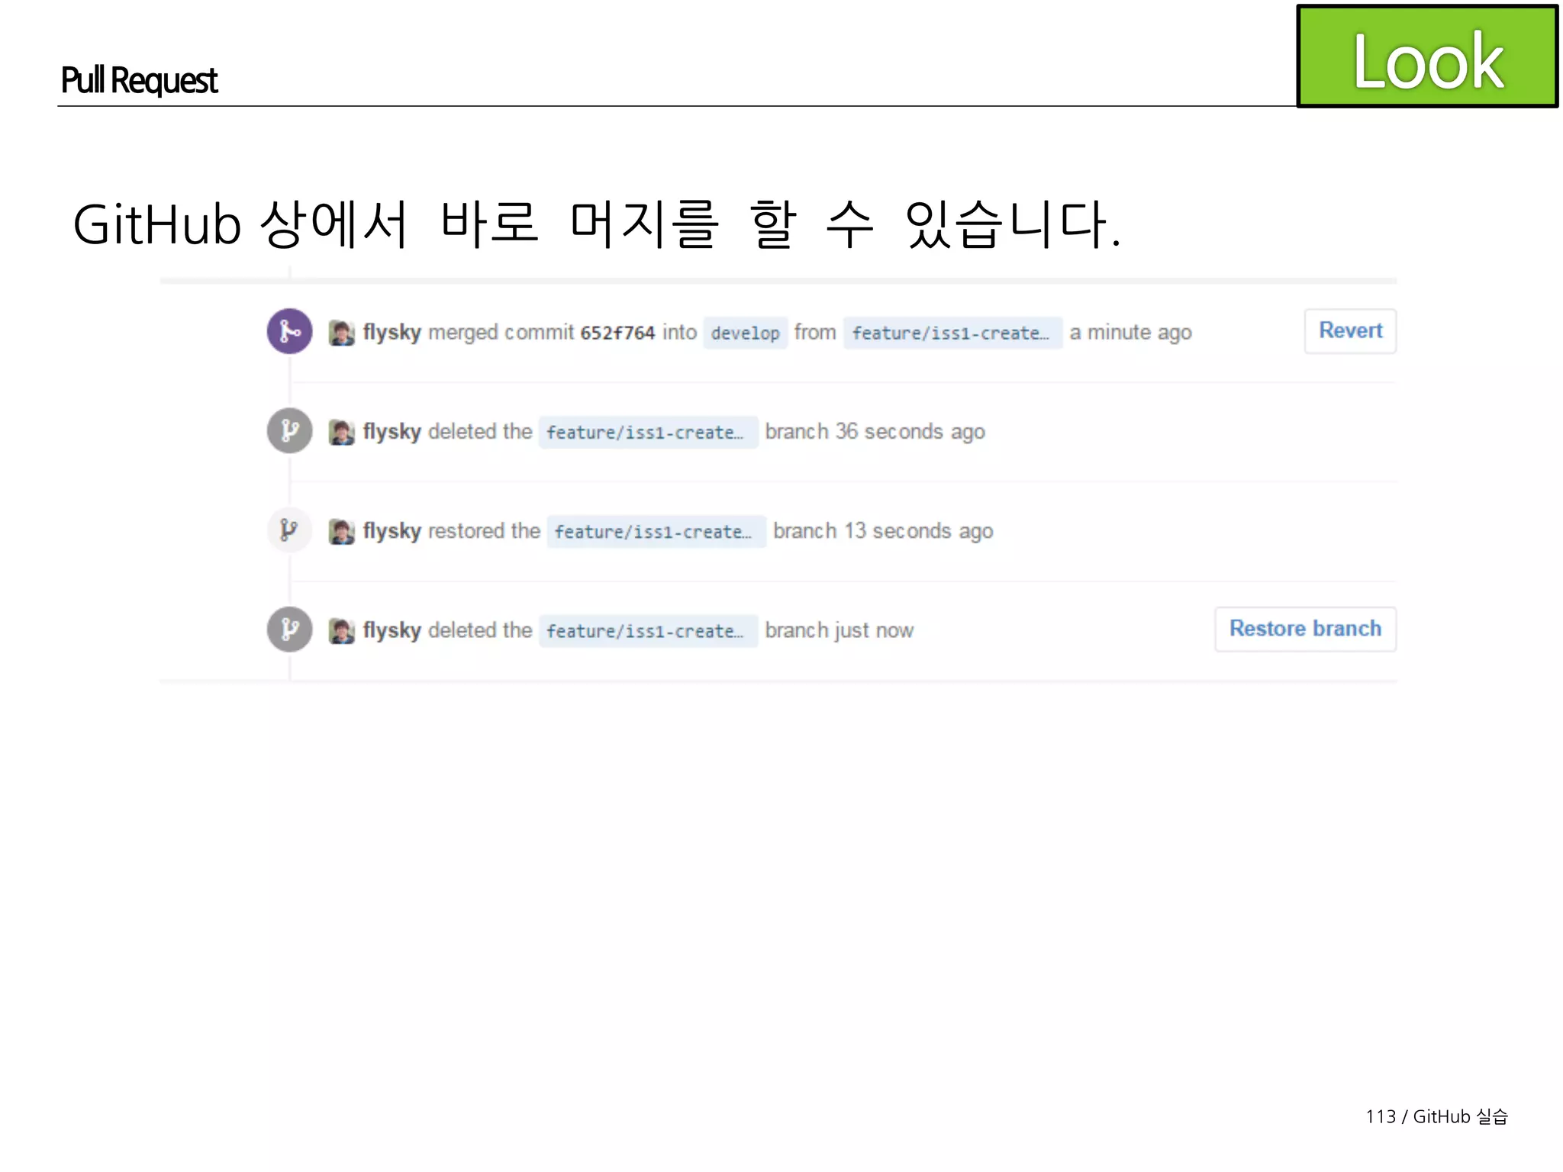1563x1172 pixels.
Task: Click the purple merged commit icon
Action: coord(289,331)
